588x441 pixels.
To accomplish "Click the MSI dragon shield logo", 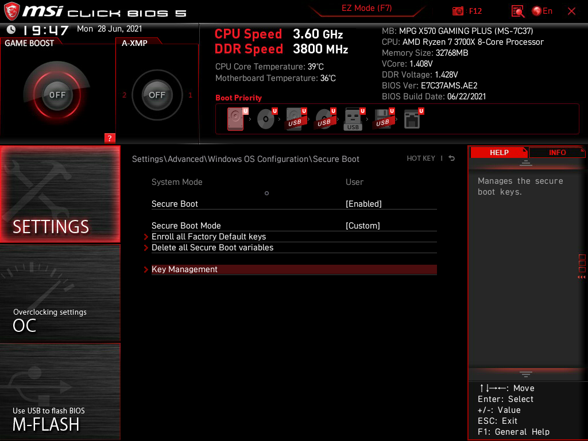I will point(11,11).
